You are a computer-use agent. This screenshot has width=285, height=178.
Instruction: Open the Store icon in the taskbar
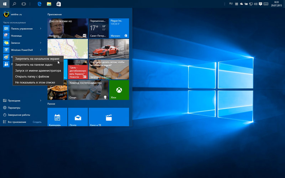[x=58, y=4]
